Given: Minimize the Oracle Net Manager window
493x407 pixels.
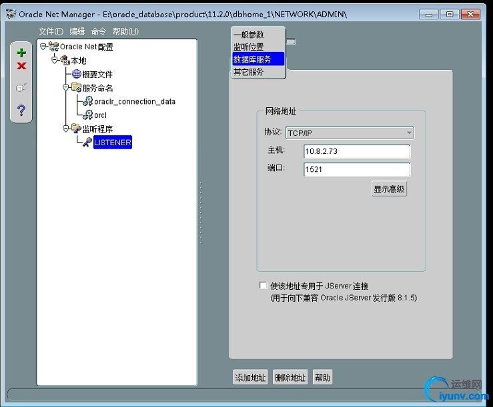Looking at the screenshot, I should click(x=428, y=14).
